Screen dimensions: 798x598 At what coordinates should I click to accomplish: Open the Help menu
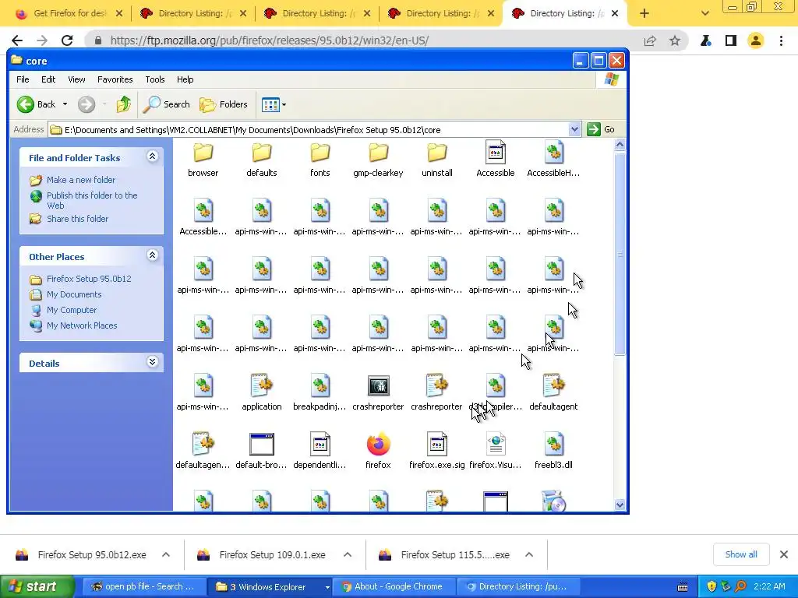185,79
